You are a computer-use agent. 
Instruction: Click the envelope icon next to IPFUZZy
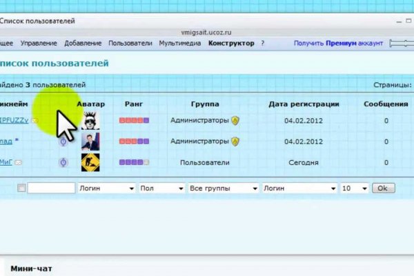tap(34, 121)
